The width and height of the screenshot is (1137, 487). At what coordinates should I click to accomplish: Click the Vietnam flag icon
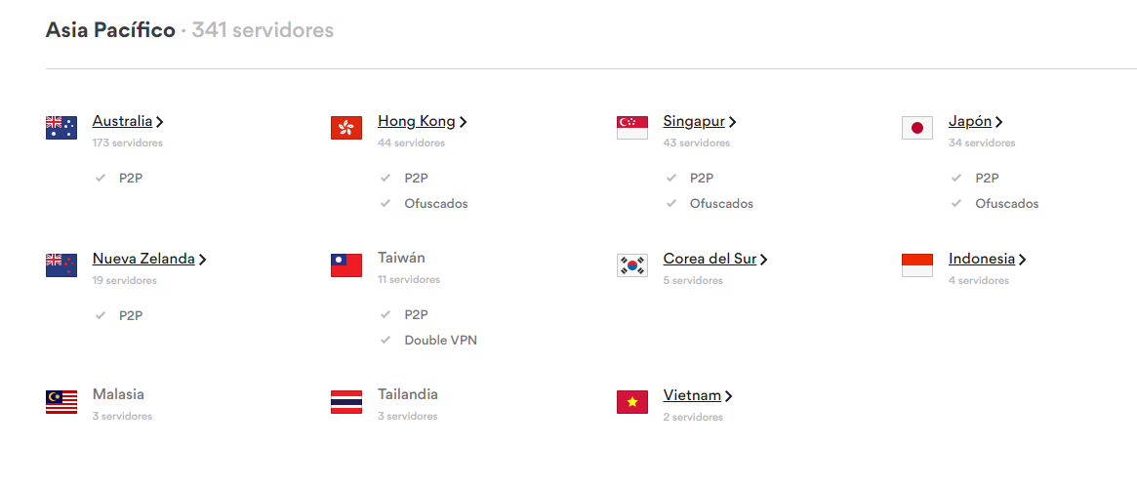632,402
